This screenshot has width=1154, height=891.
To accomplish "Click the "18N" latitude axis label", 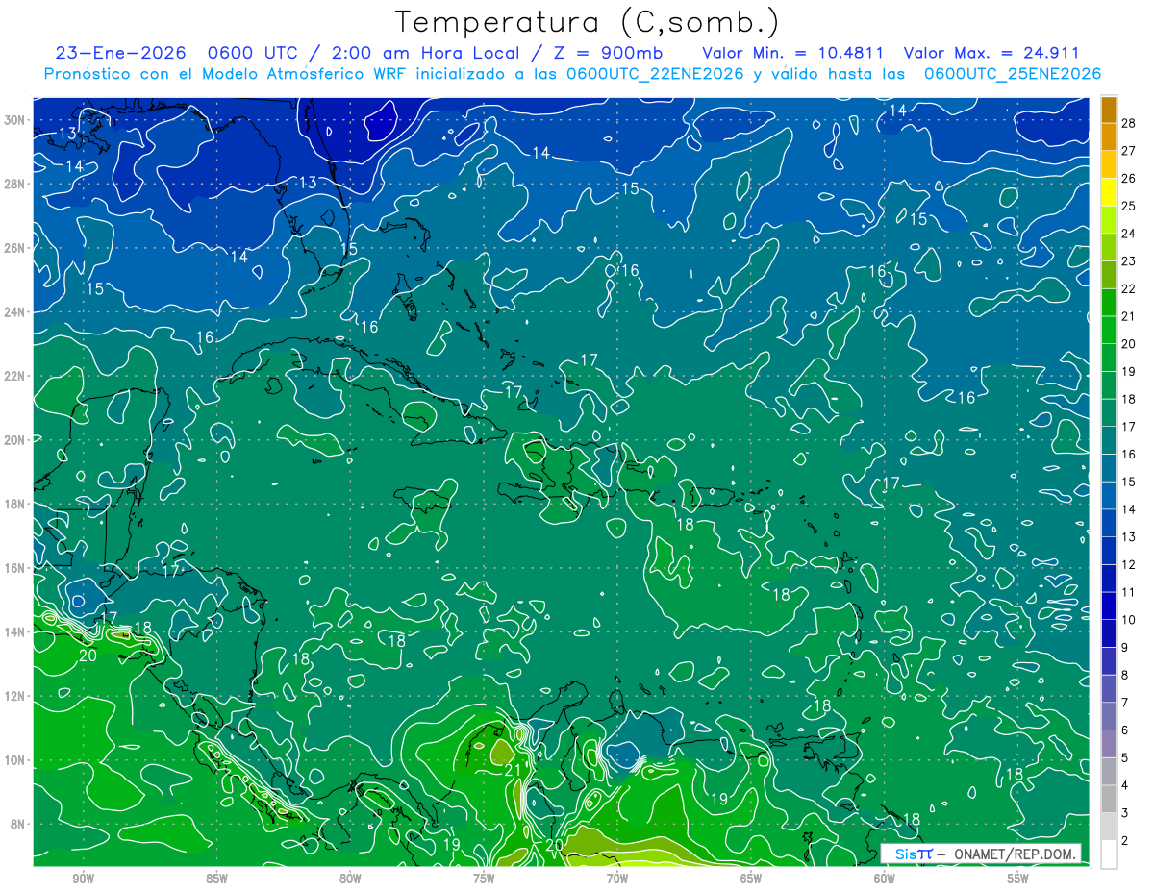I will (14, 504).
